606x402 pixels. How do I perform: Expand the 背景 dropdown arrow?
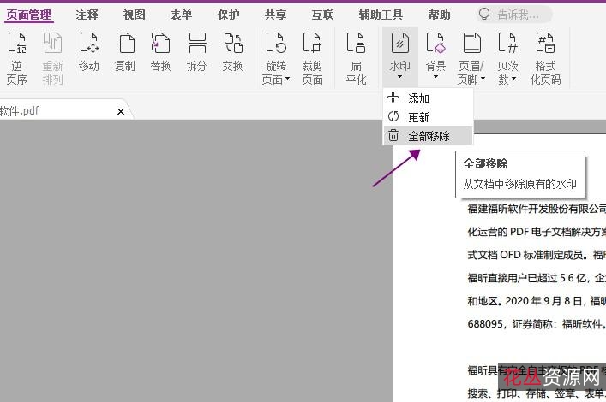(436, 77)
